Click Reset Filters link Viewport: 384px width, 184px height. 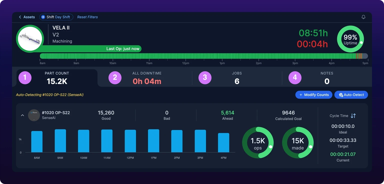(x=87, y=17)
